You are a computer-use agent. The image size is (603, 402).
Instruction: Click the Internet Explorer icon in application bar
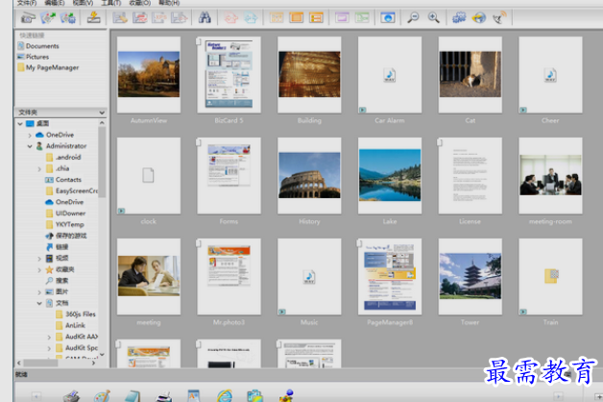[x=225, y=396]
